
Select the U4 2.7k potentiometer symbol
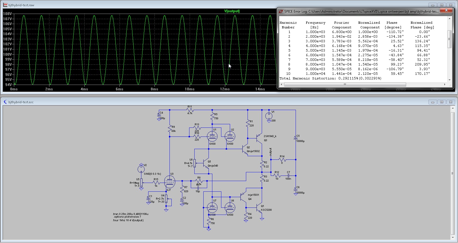[x=166, y=199]
